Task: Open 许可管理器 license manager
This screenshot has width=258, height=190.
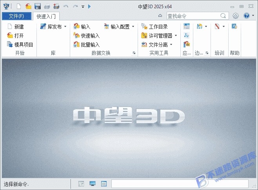Action: [x=157, y=36]
